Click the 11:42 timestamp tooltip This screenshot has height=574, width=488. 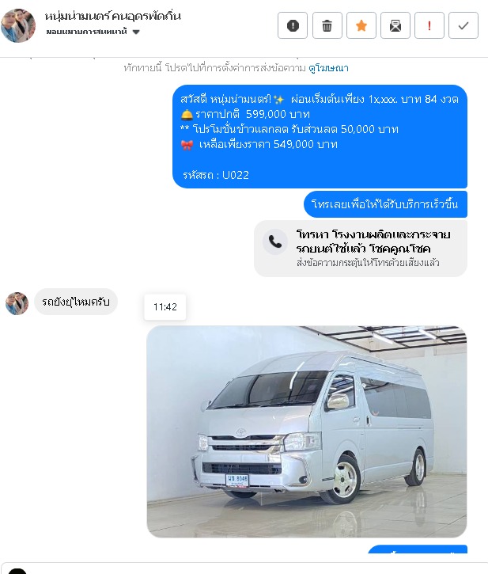(165, 306)
